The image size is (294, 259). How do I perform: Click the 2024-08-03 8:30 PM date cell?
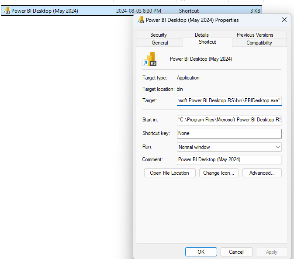coord(138,11)
